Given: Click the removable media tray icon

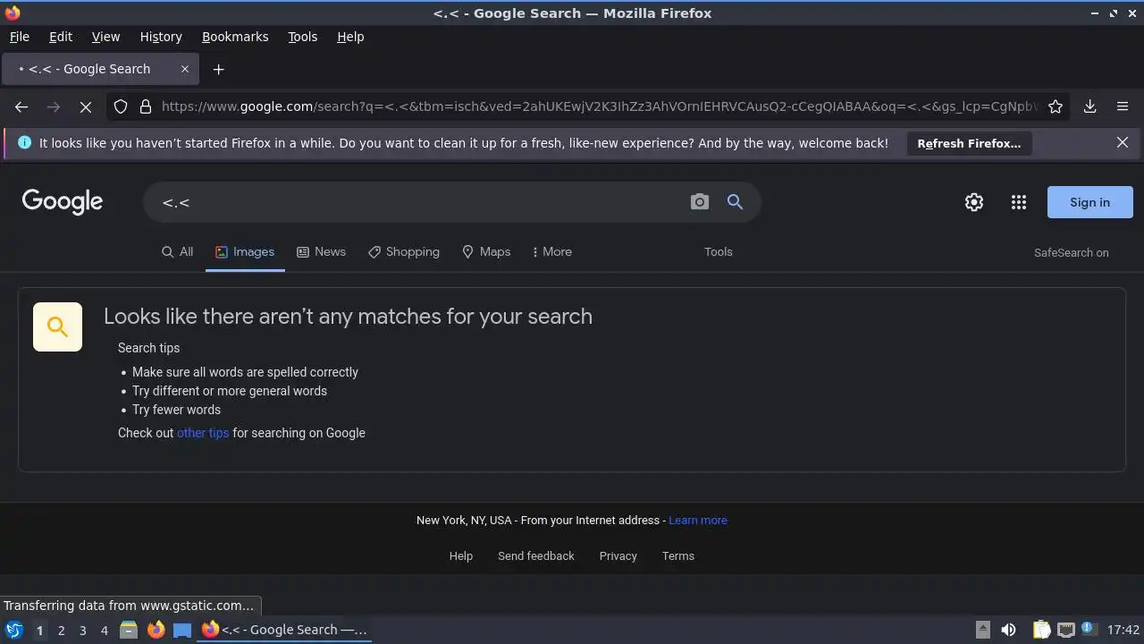Looking at the screenshot, I should tap(982, 630).
